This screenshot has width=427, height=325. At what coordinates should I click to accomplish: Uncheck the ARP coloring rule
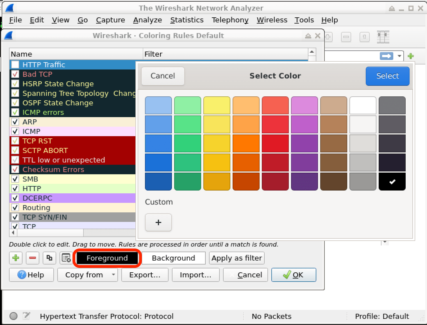click(x=15, y=122)
